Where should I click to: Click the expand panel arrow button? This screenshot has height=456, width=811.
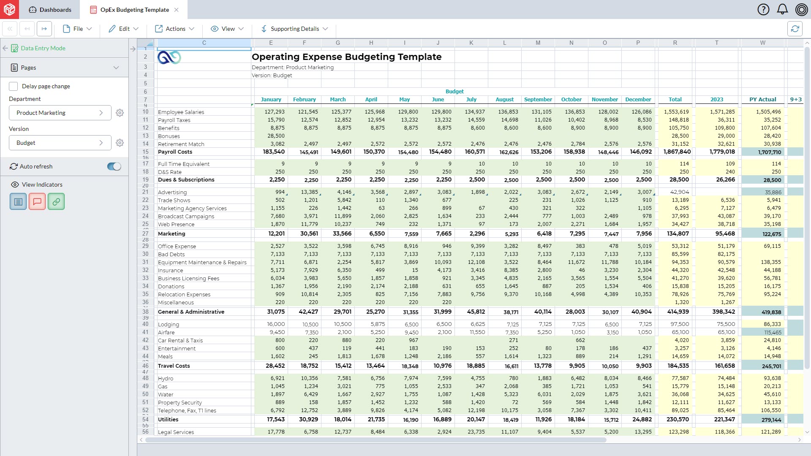[x=133, y=49]
